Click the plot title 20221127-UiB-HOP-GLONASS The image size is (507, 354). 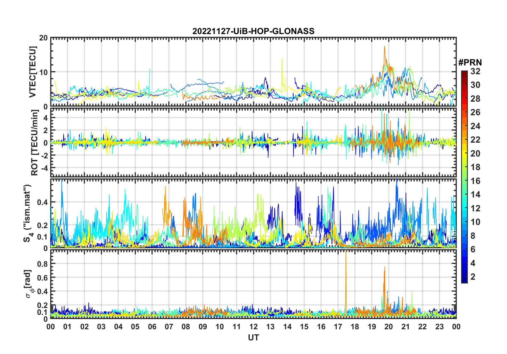coord(253,31)
